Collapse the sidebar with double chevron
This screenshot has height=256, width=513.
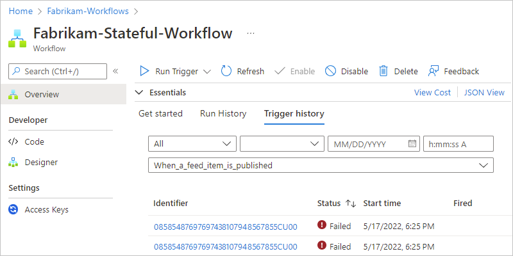point(115,71)
